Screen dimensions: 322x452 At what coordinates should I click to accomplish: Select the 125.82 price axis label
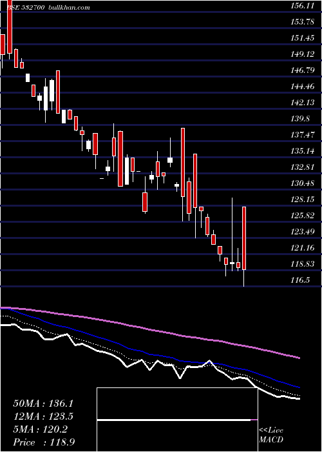(x=303, y=216)
